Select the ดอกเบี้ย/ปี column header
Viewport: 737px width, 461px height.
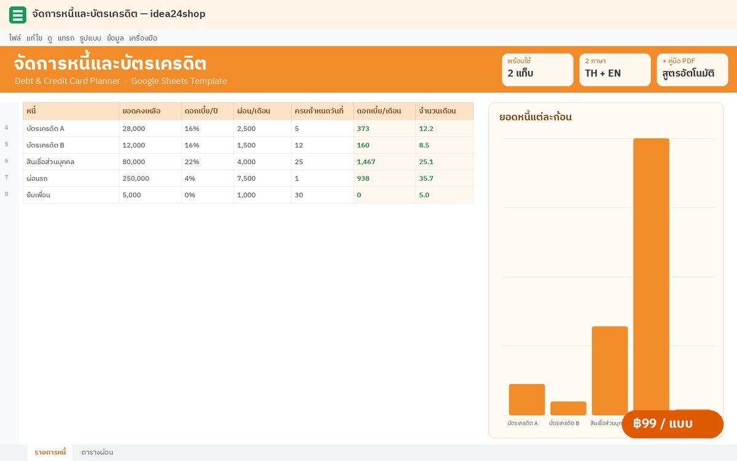[208, 111]
